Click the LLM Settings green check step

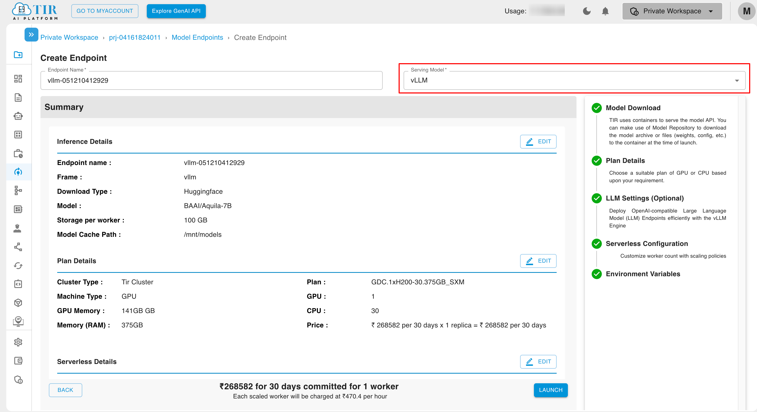pos(597,198)
